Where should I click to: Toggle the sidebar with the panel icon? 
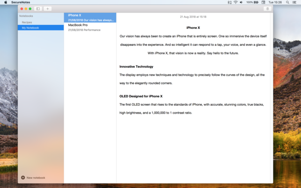[38, 8]
